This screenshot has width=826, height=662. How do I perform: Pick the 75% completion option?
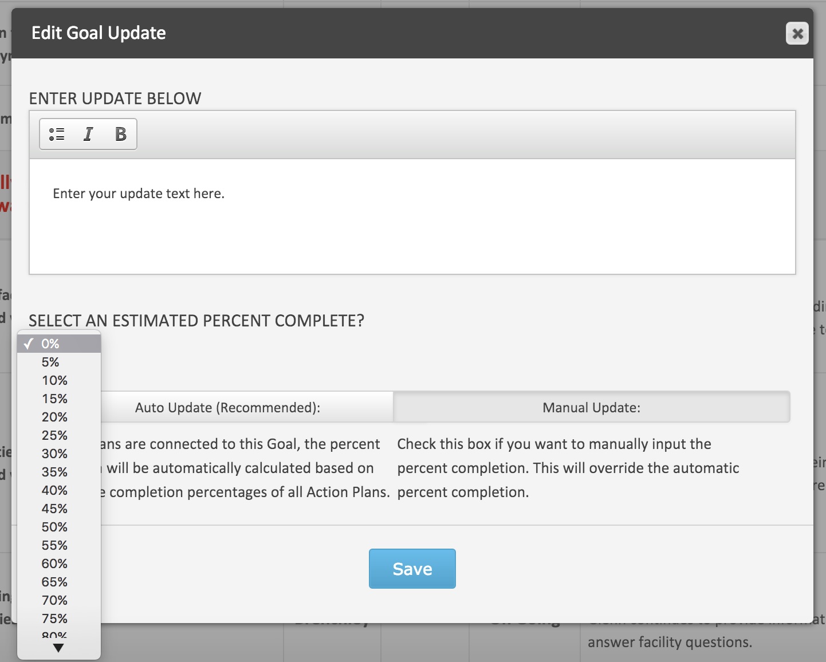[x=59, y=618]
